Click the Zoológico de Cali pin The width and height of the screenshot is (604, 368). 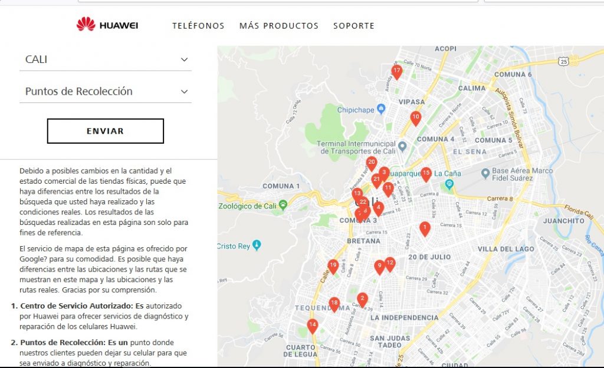click(x=283, y=204)
